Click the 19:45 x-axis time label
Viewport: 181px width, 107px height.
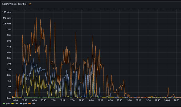(158, 100)
